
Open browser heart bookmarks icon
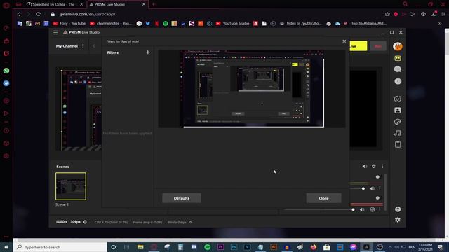pos(412,14)
